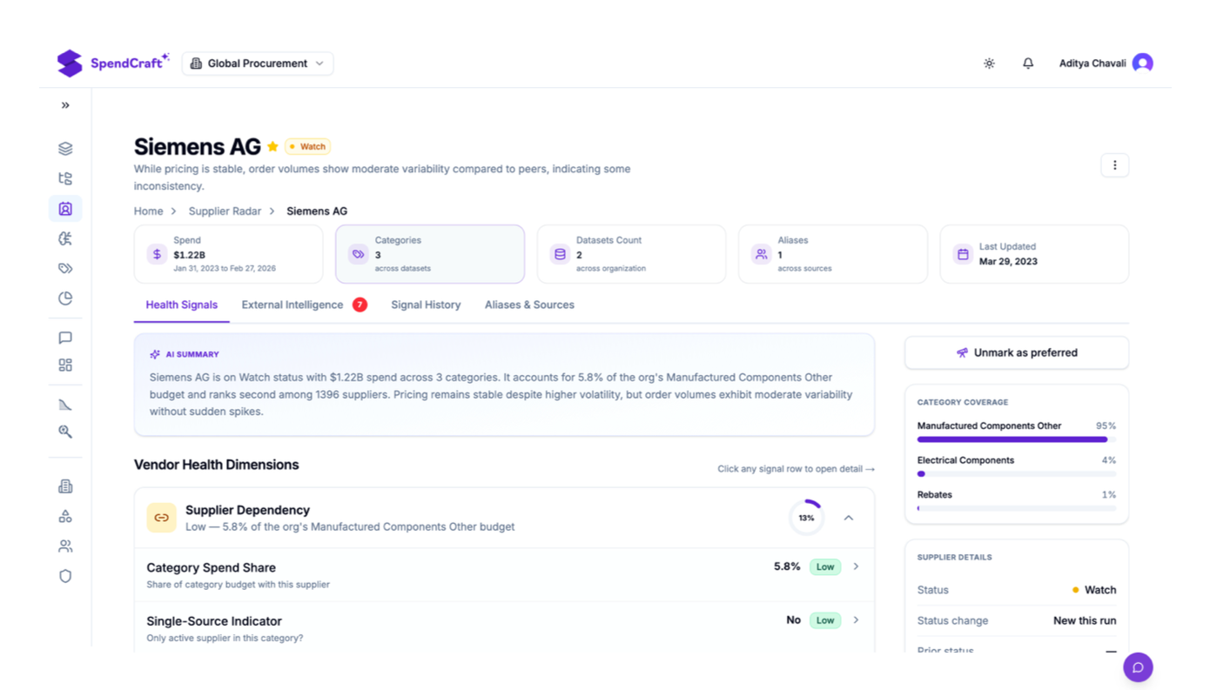Click the SpendCraft logo

[x=112, y=63]
